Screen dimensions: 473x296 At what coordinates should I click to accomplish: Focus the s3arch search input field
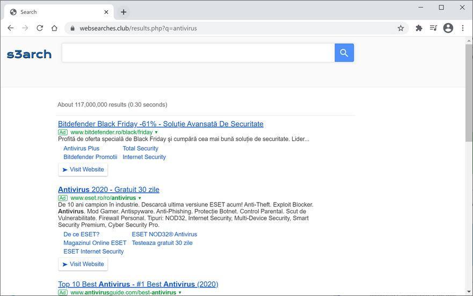tap(198, 53)
